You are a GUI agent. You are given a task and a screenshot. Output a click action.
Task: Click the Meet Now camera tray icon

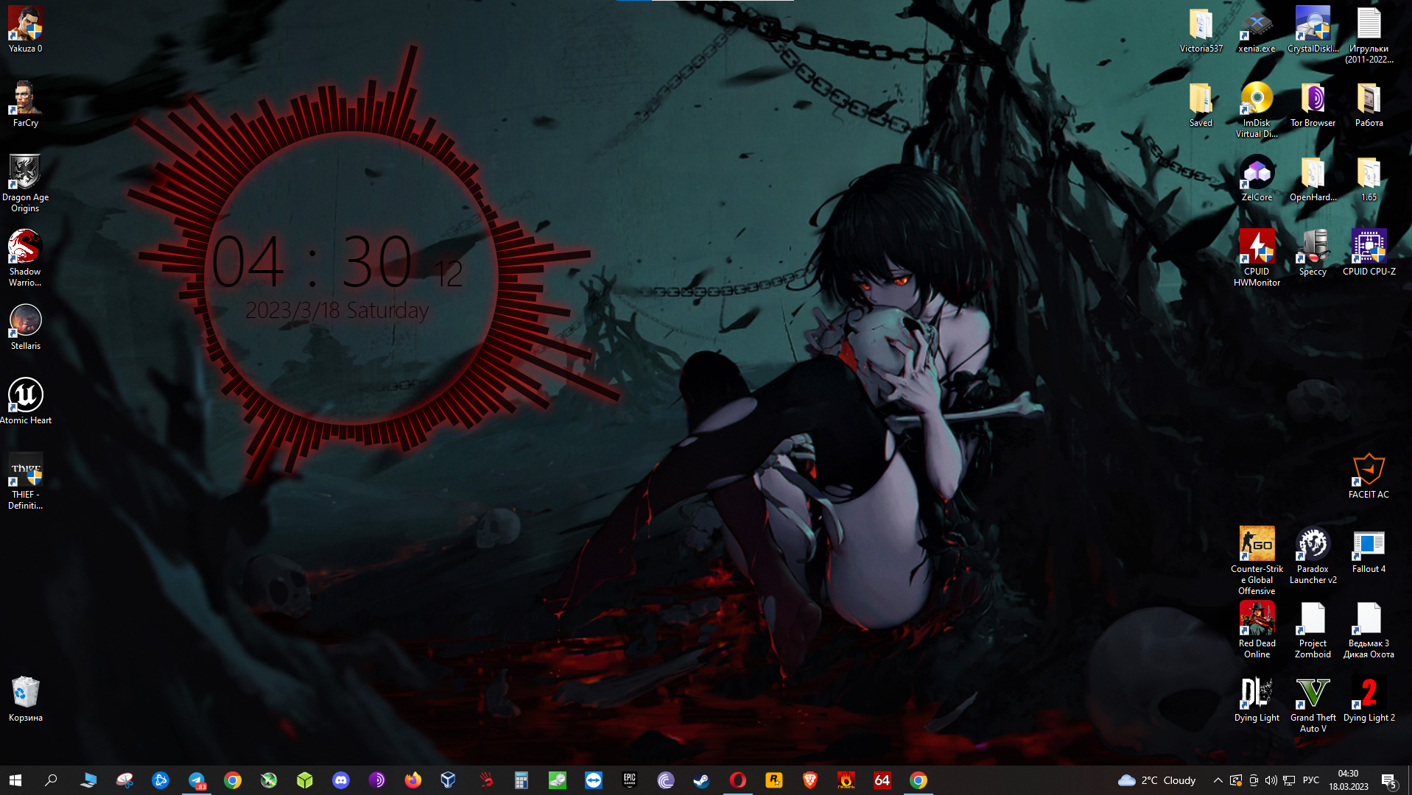click(x=1254, y=780)
